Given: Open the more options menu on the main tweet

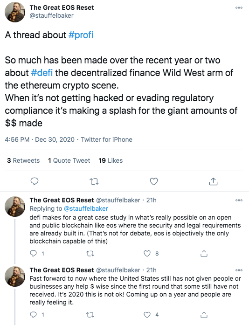Looking at the screenshot, I should pyautogui.click(x=239, y=8).
